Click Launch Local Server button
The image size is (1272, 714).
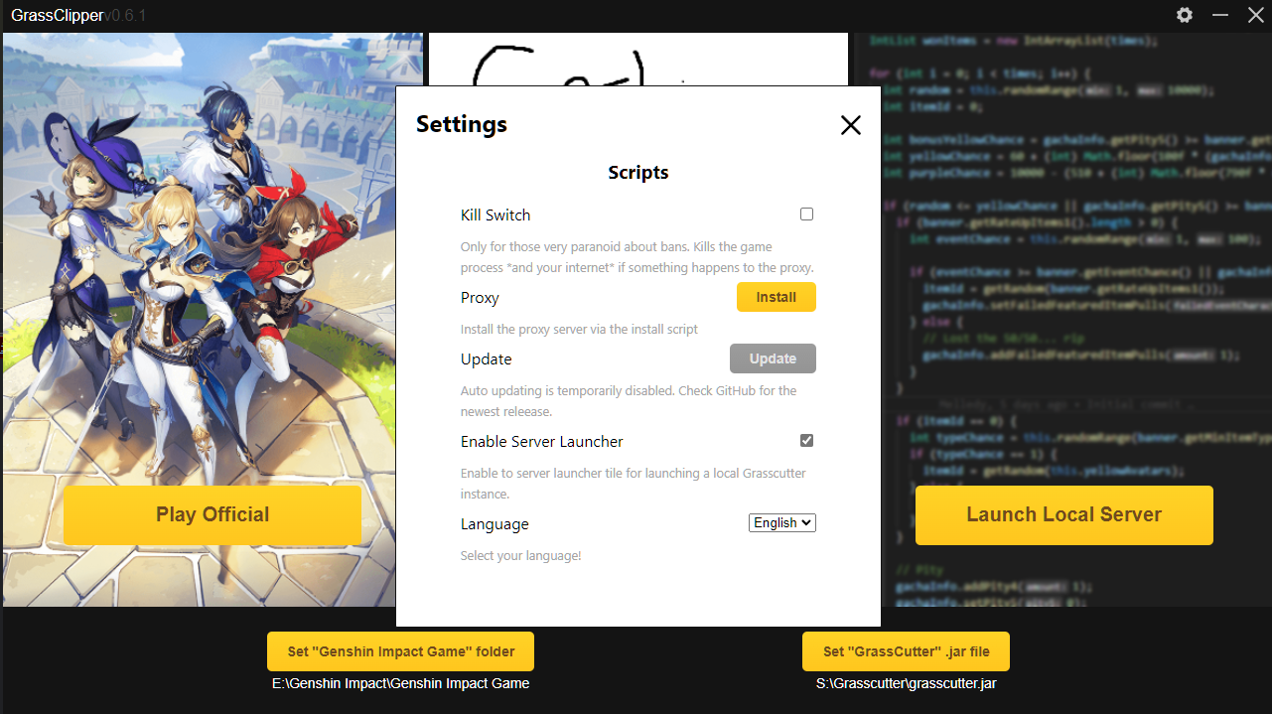pos(1064,514)
